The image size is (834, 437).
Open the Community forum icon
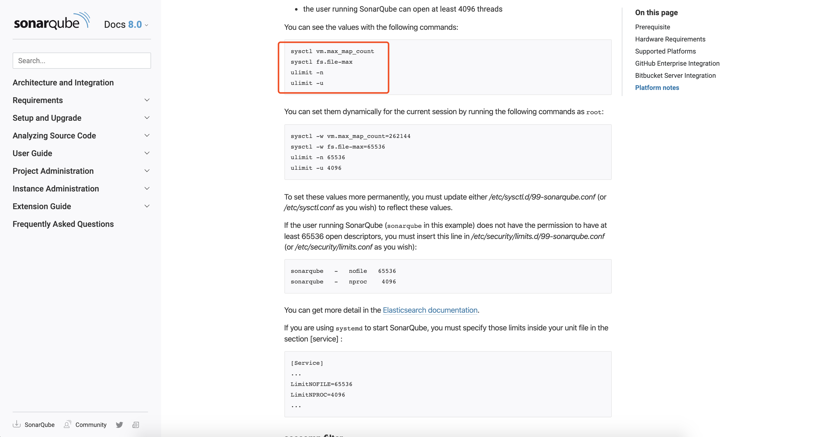pos(67,424)
